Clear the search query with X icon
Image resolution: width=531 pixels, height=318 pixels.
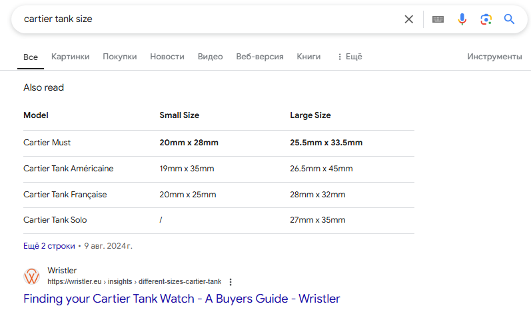[409, 19]
